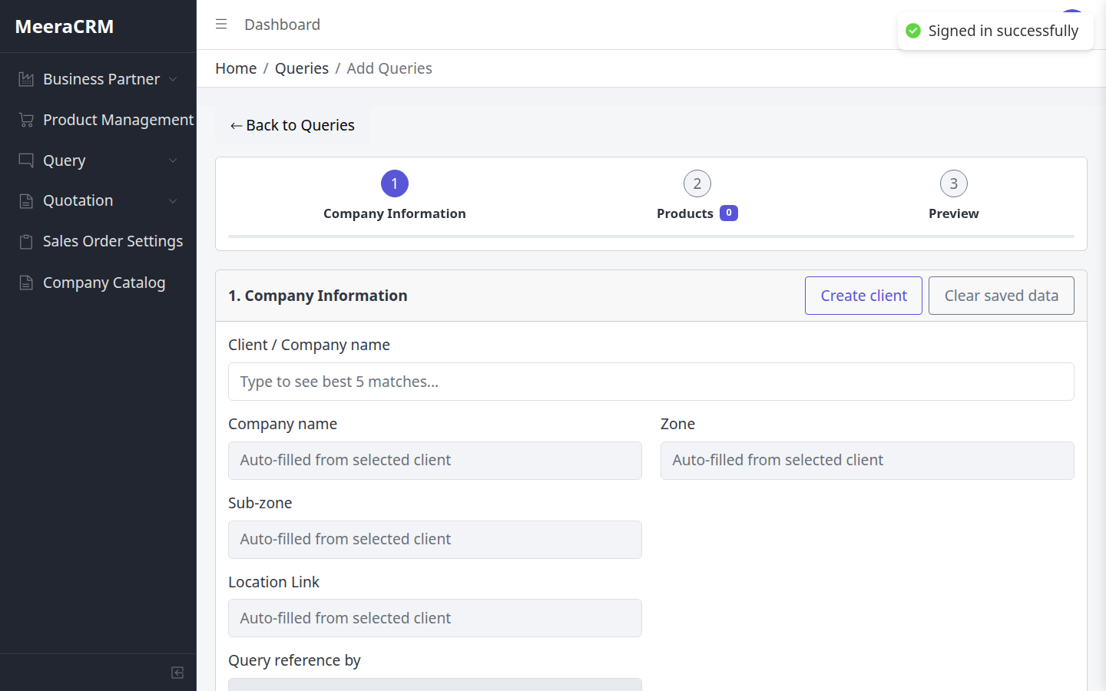Click the Product Management cart icon

pos(26,120)
